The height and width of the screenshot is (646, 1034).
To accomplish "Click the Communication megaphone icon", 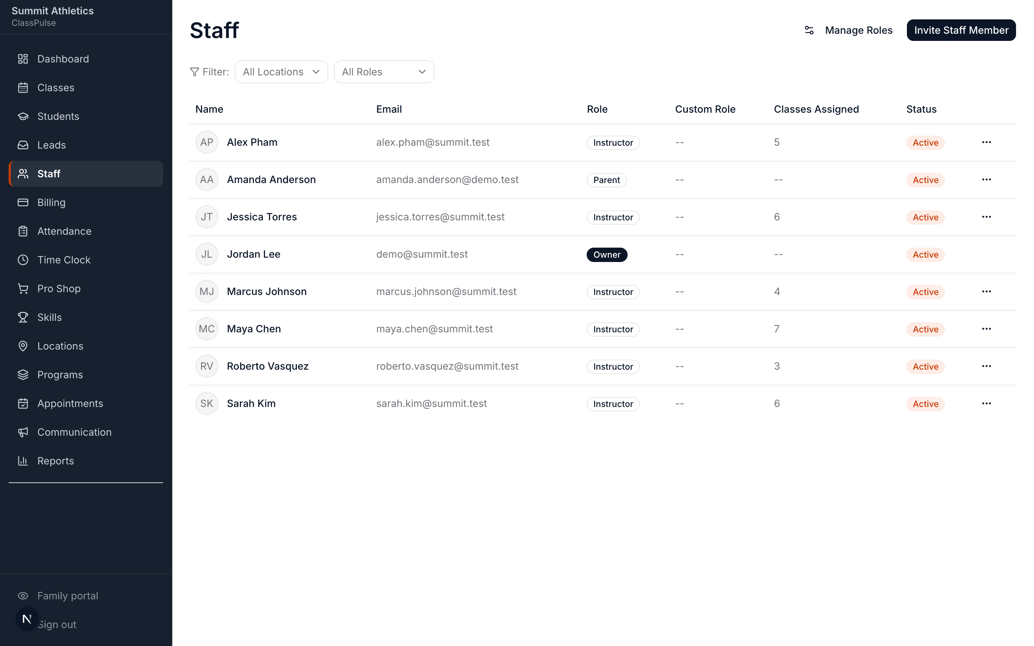I will 23,432.
